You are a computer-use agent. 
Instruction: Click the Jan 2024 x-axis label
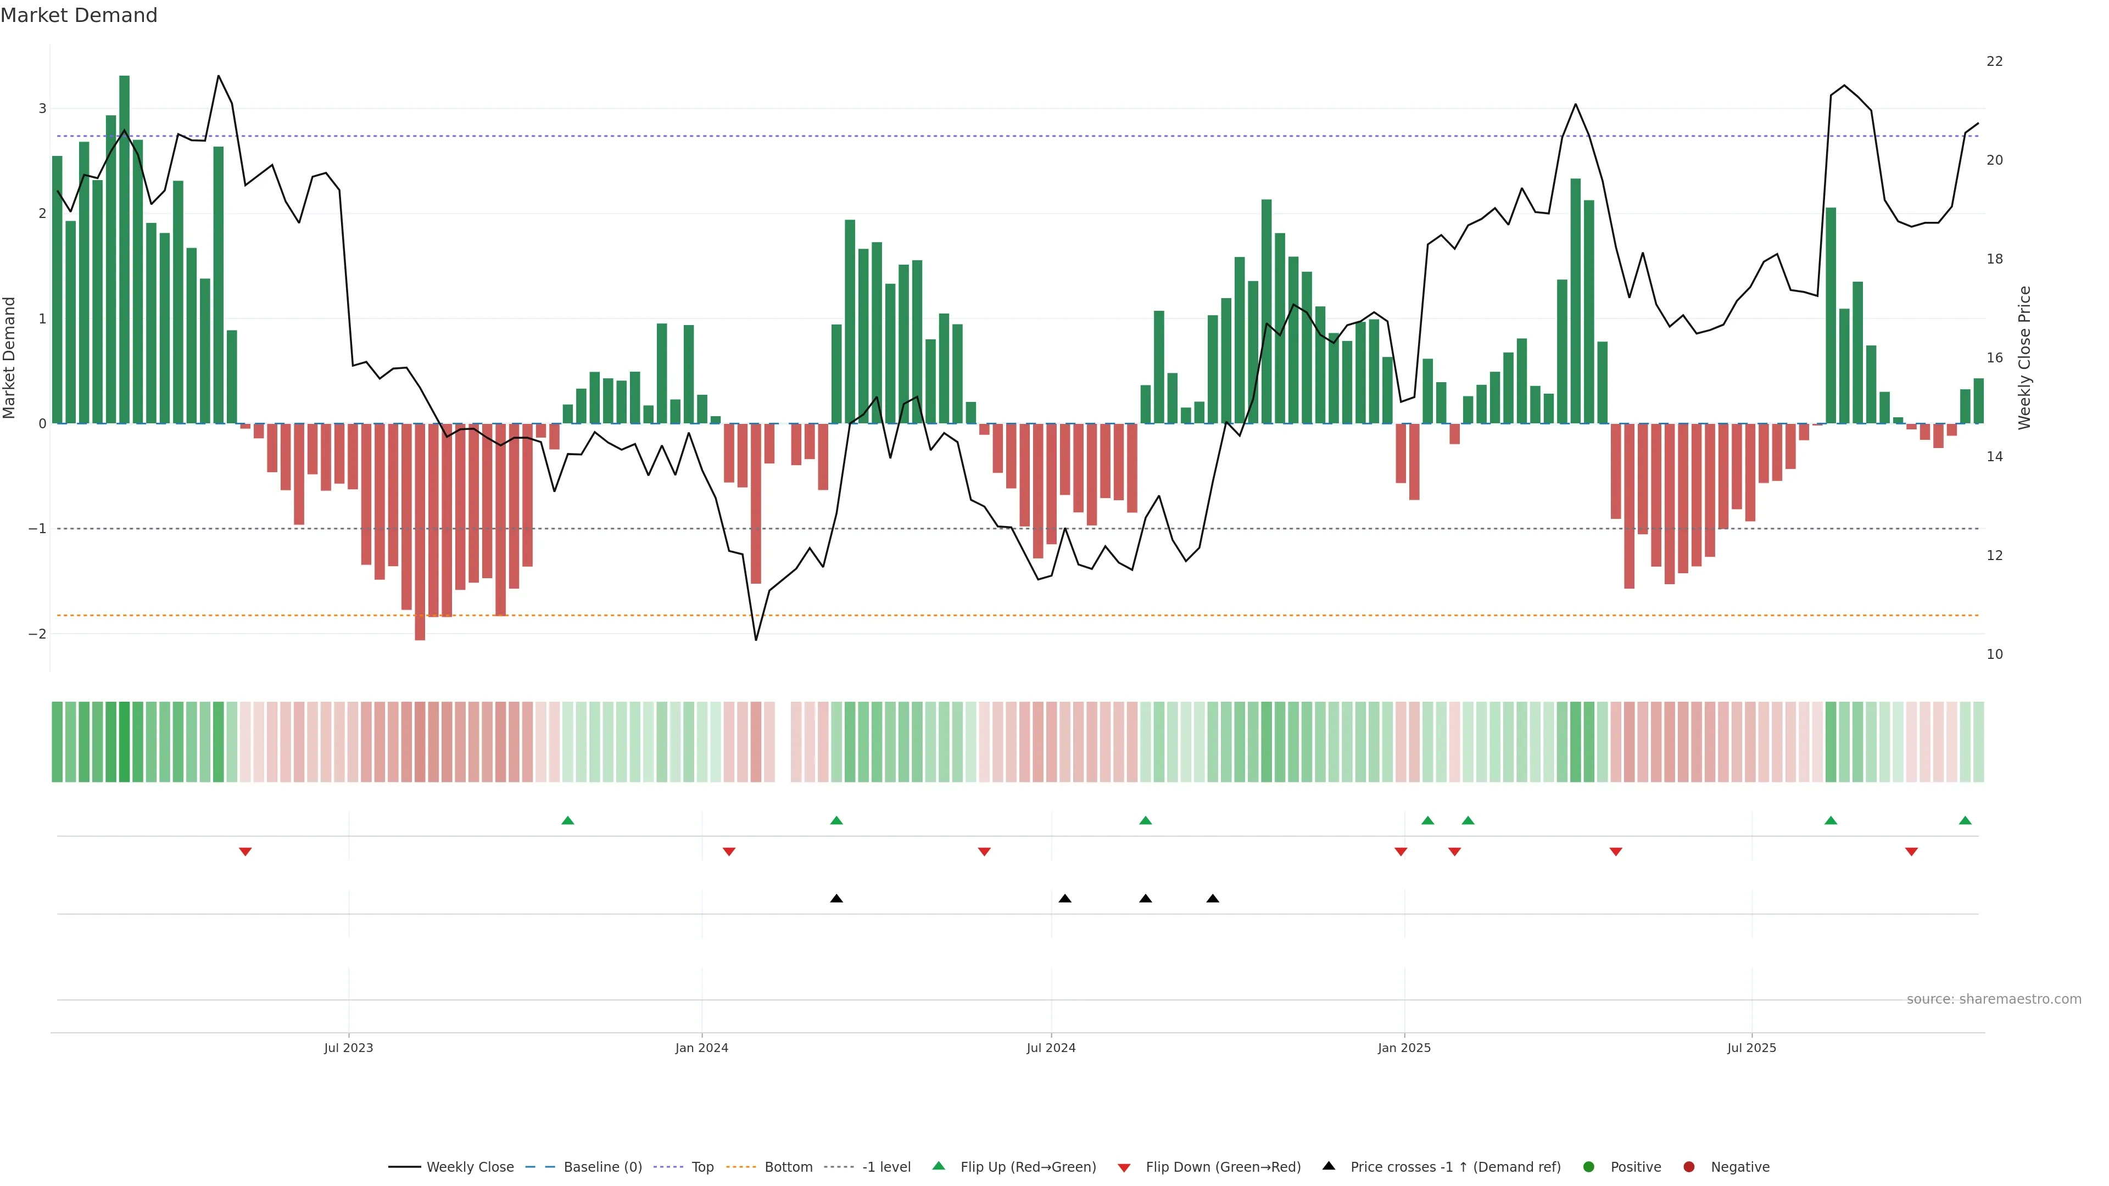(702, 1048)
